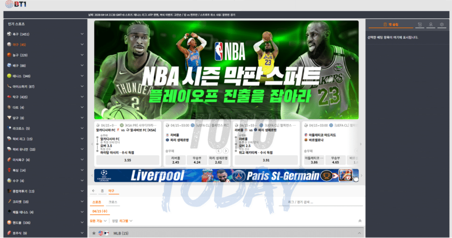Select the 3.55 odds button
The width and height of the screenshot is (452, 238).
point(128,160)
